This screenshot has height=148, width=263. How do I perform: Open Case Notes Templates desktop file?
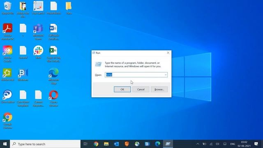tap(23, 98)
